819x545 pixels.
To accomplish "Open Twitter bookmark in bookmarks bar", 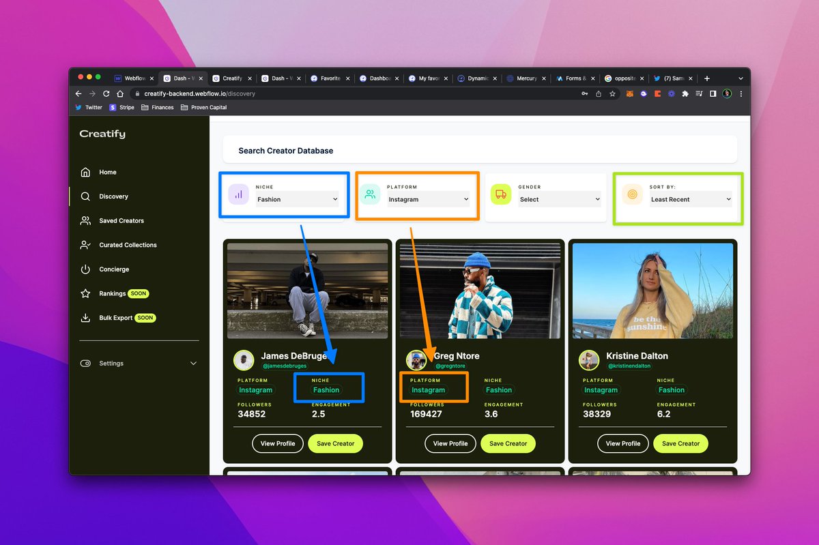I will click(89, 107).
